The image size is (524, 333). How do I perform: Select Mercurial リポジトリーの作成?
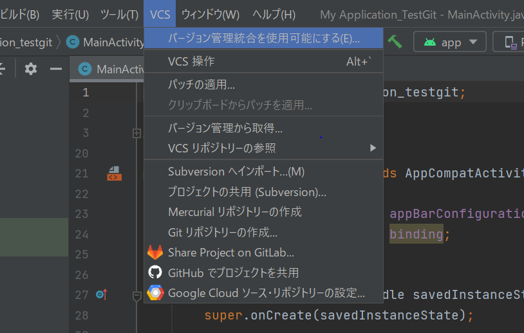click(263, 212)
